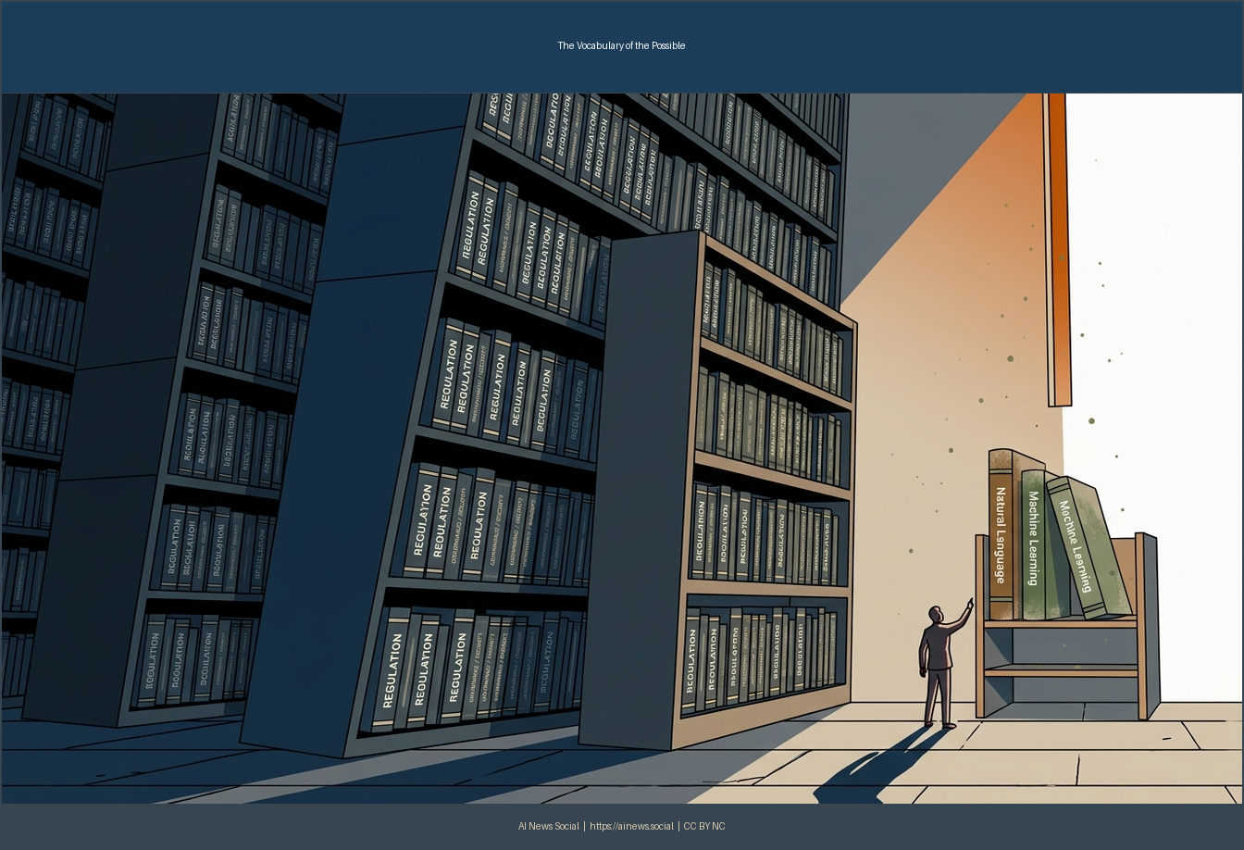Select the dark side panel of the tan bookcase
Viewport: 1244px width, 850px height.
coord(639,490)
